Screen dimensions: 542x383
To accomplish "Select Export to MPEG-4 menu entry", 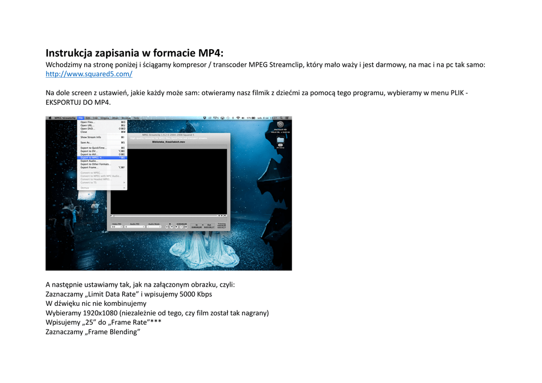I will tap(91, 158).
